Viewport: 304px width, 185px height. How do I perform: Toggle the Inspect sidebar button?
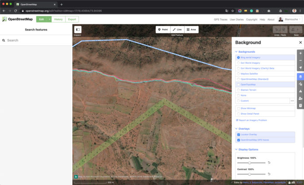point(78,30)
